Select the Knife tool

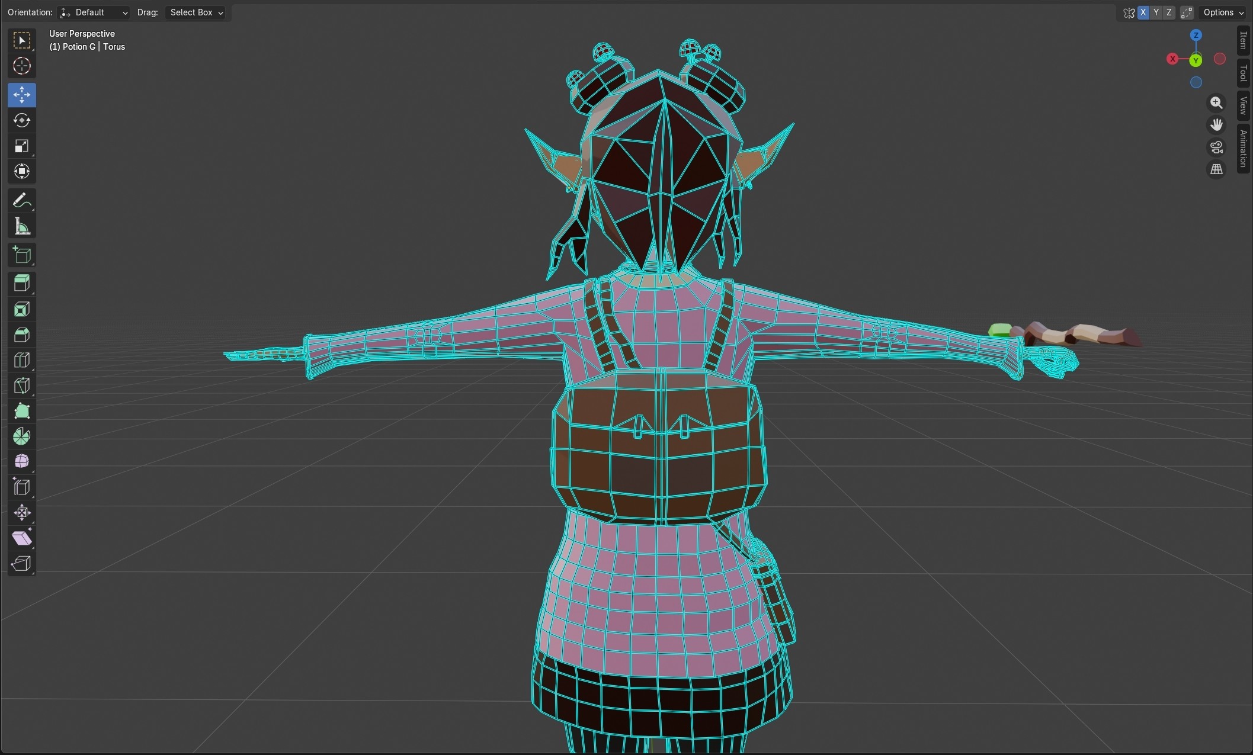22,385
